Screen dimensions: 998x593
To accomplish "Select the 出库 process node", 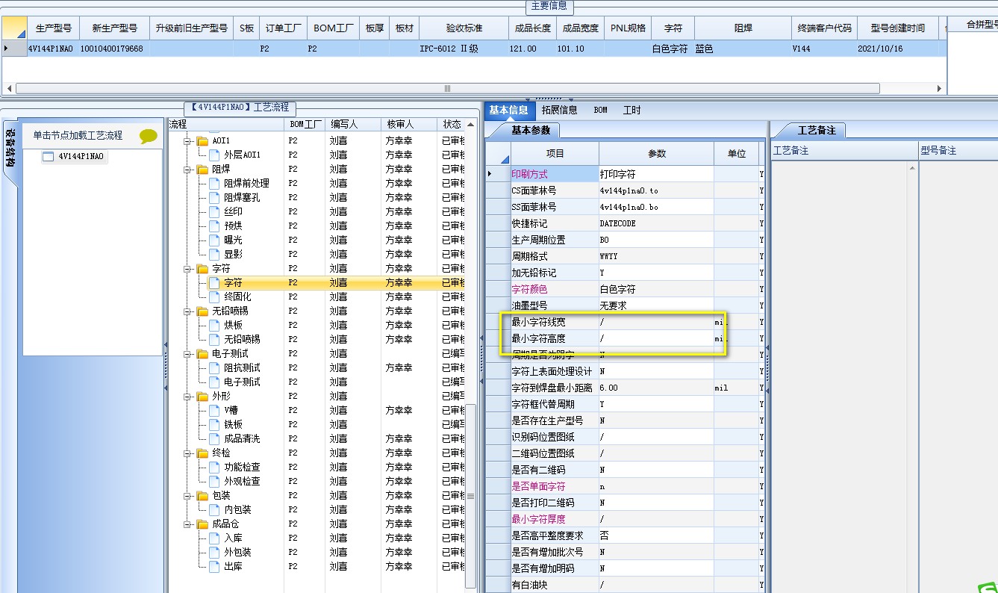I will click(233, 567).
